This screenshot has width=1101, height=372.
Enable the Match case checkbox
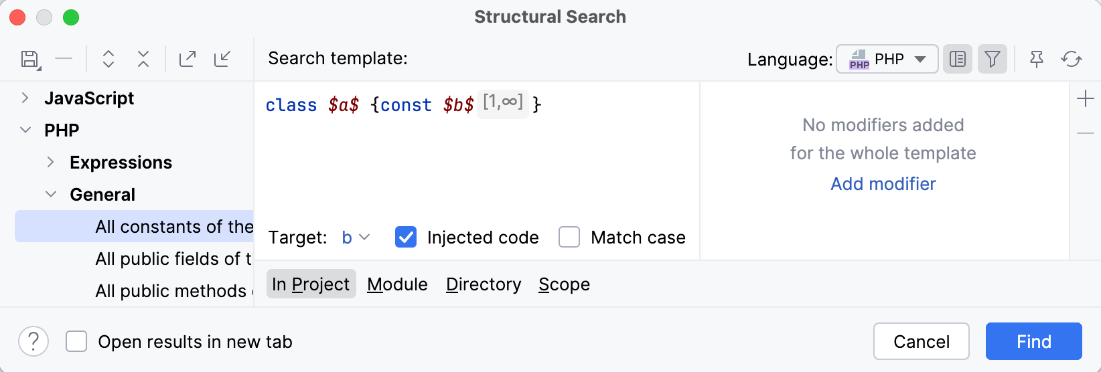[x=569, y=238]
